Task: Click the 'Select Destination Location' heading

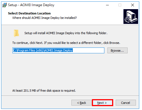Action: [29, 13]
